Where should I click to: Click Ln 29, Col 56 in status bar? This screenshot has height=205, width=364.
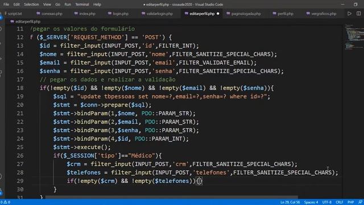pos(290,202)
